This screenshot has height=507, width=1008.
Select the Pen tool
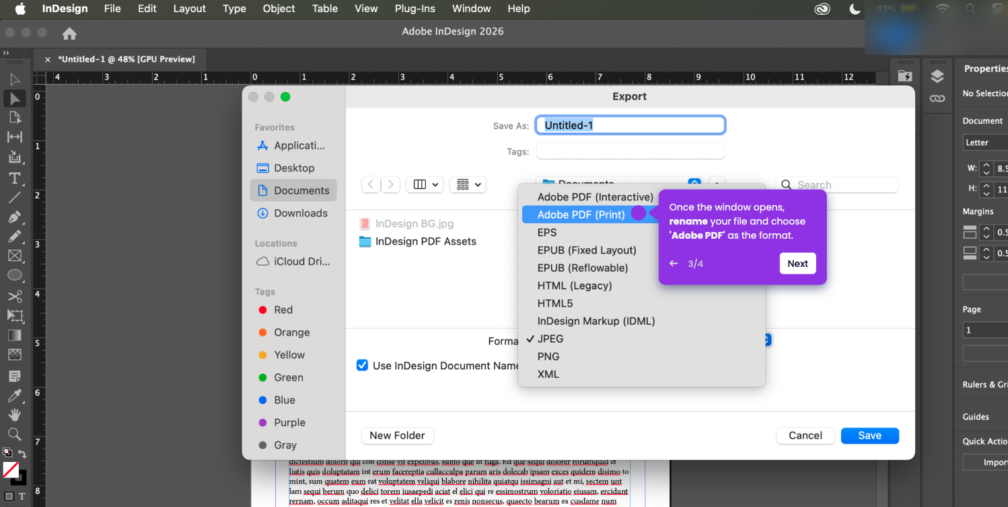tap(15, 217)
